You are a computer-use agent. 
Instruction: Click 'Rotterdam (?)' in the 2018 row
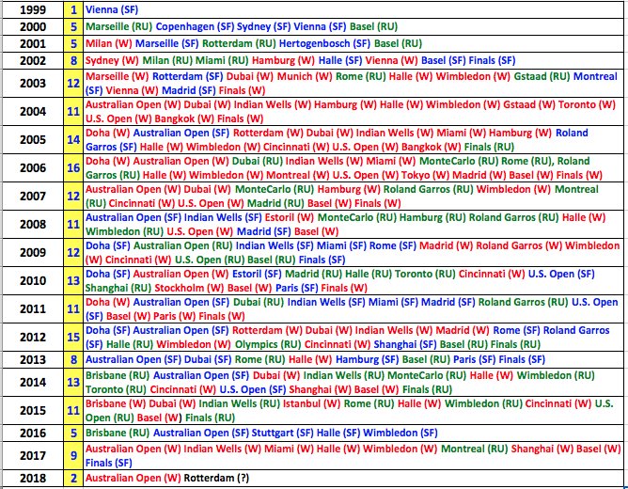coord(216,479)
